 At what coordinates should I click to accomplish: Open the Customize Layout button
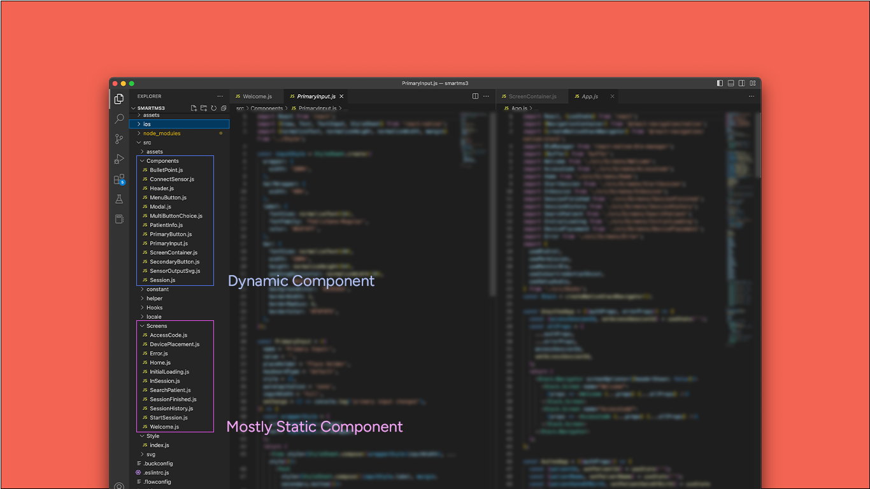[x=753, y=83]
